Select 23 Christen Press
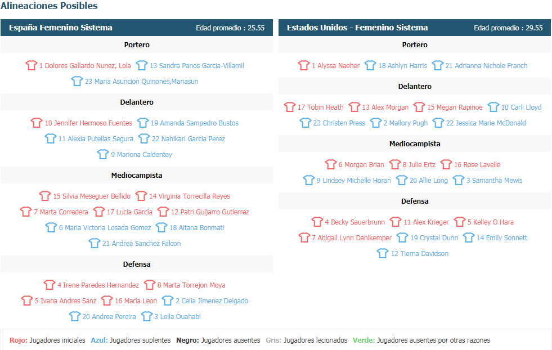 339,123
